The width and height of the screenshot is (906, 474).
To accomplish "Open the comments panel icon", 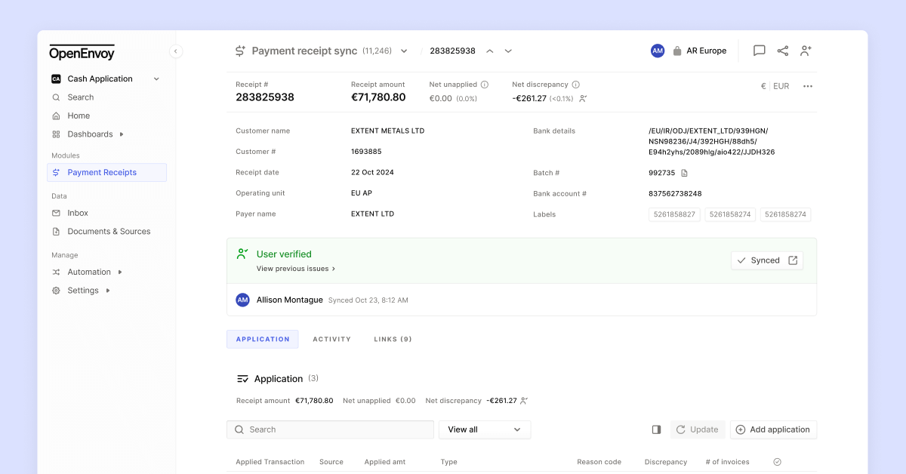I will (758, 51).
